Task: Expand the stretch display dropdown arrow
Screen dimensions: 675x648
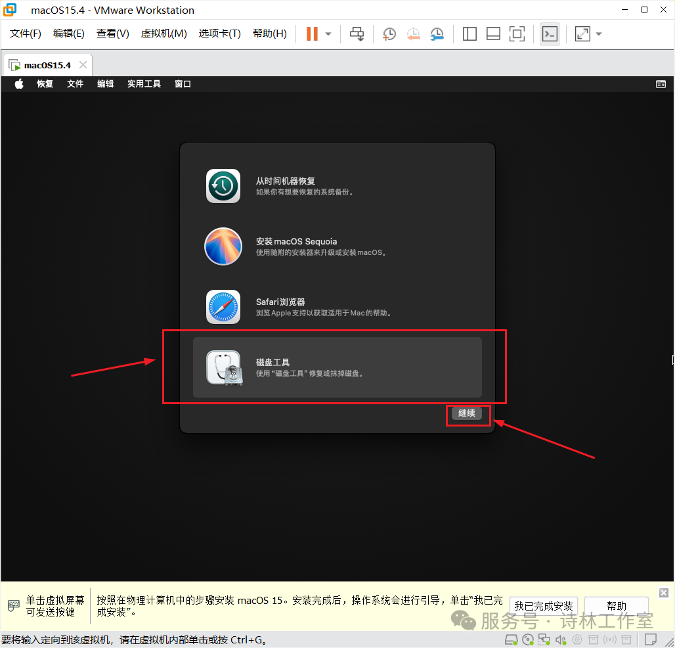Action: (598, 34)
